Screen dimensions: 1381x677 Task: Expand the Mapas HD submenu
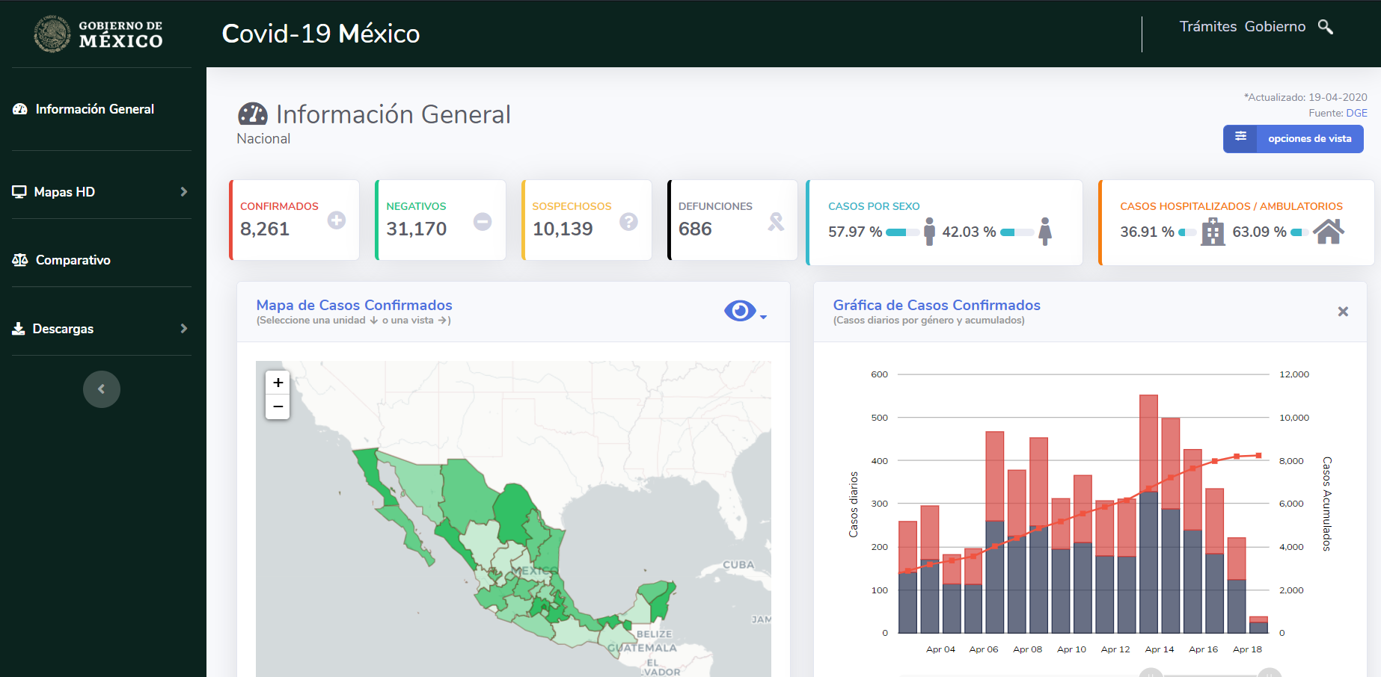pyautogui.click(x=183, y=192)
